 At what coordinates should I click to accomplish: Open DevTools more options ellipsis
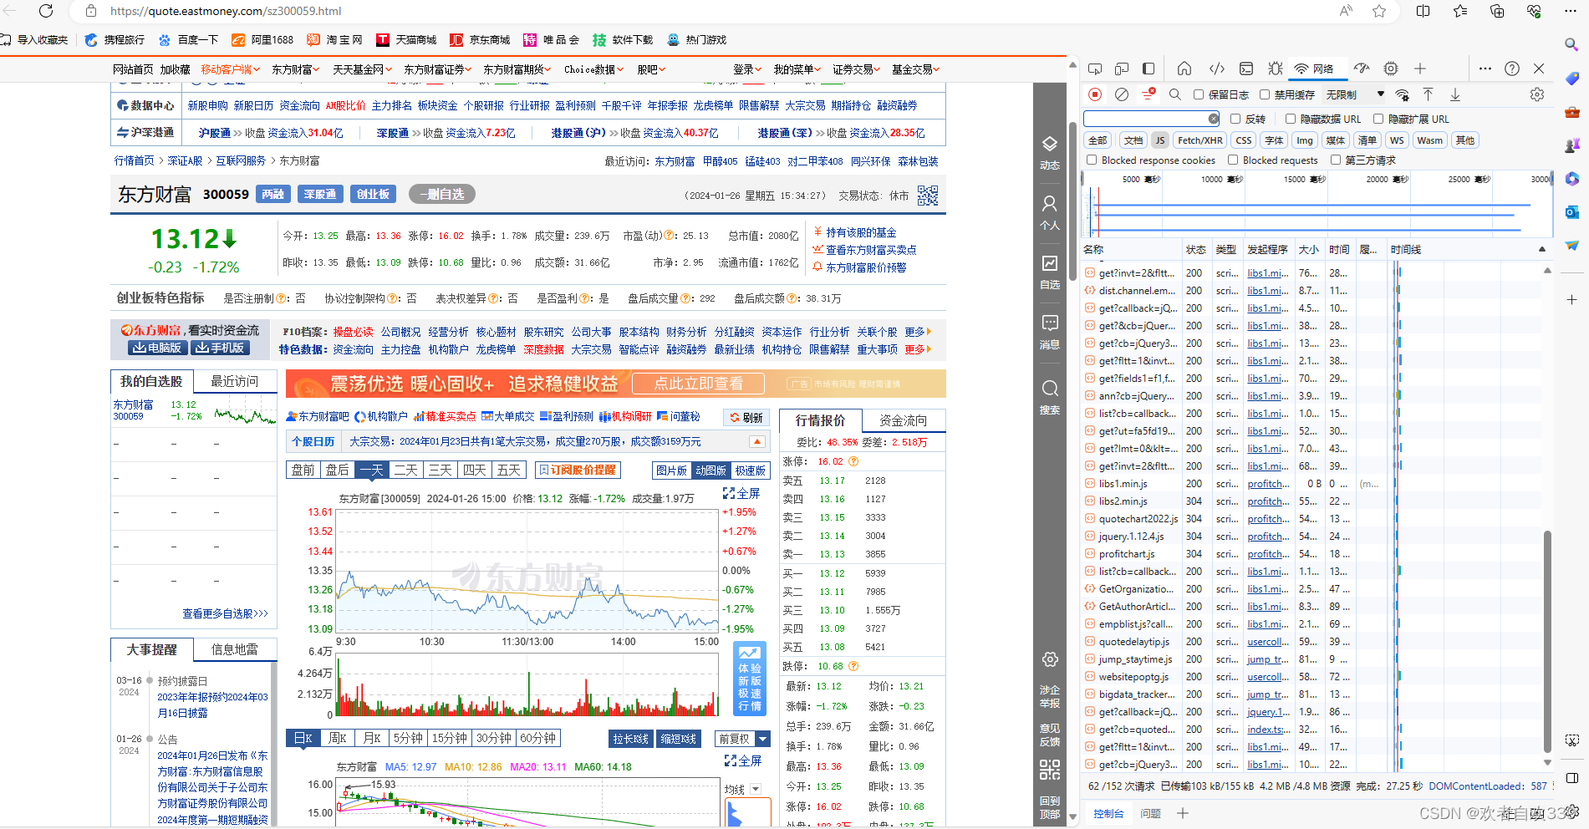click(x=1485, y=69)
